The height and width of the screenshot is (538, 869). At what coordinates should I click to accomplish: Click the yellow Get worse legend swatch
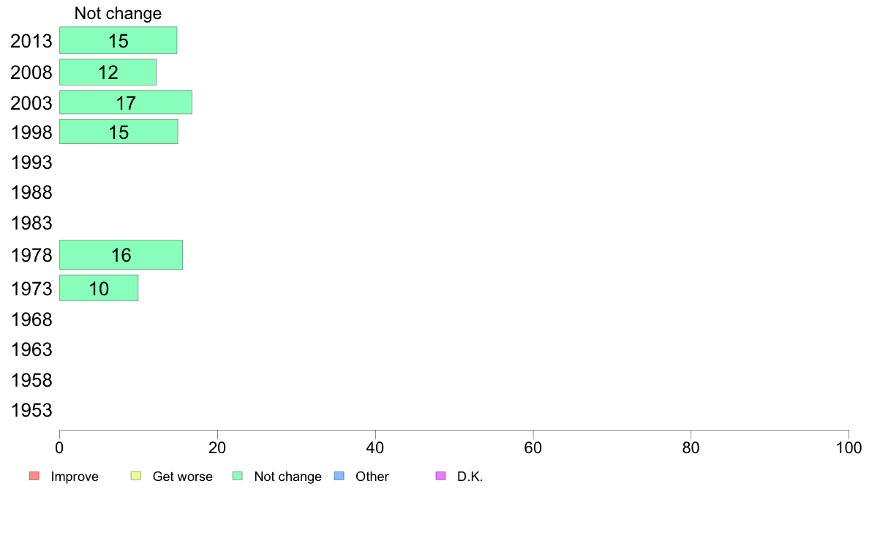(x=136, y=476)
